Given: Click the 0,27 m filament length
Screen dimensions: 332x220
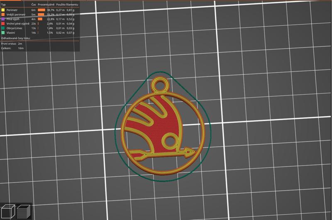Looking at the screenshot, I should click(60, 10).
